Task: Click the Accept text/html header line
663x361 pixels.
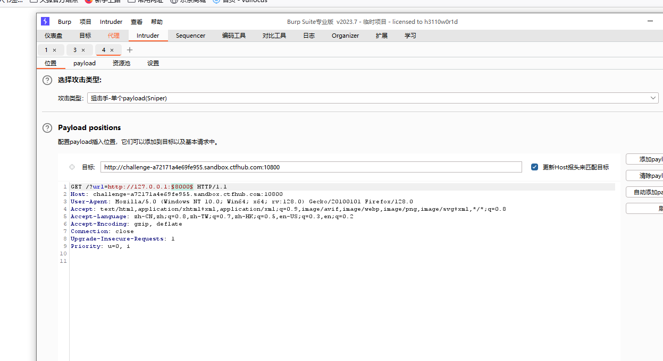Action: [288, 209]
